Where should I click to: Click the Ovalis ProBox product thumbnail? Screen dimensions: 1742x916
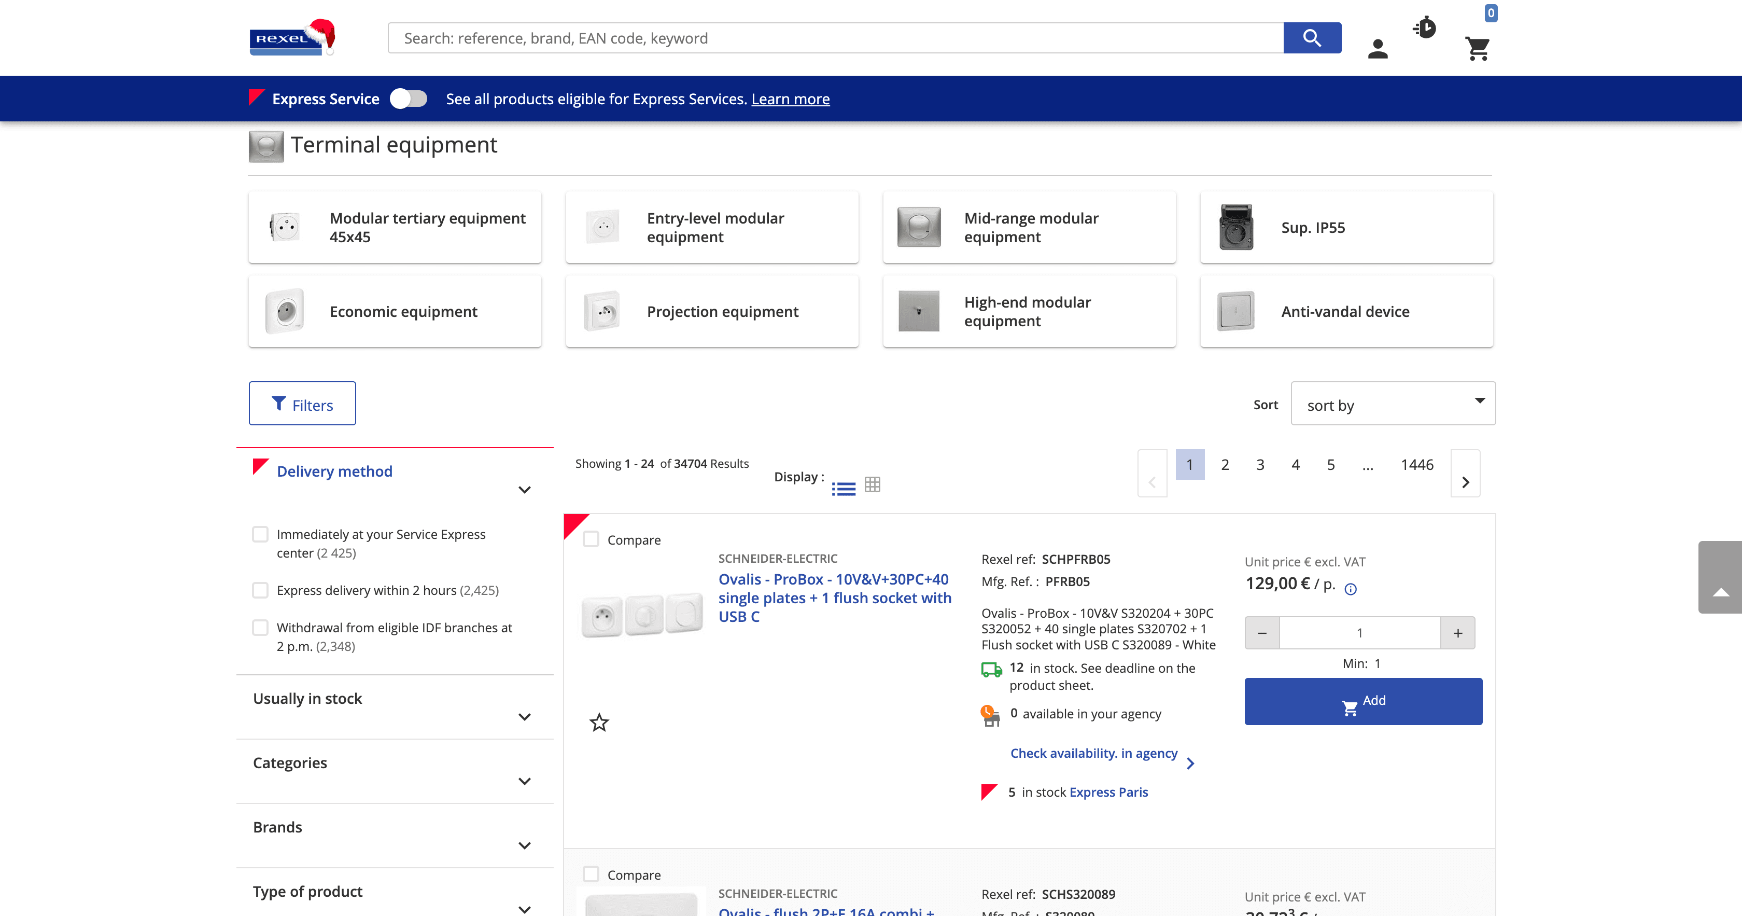point(642,616)
